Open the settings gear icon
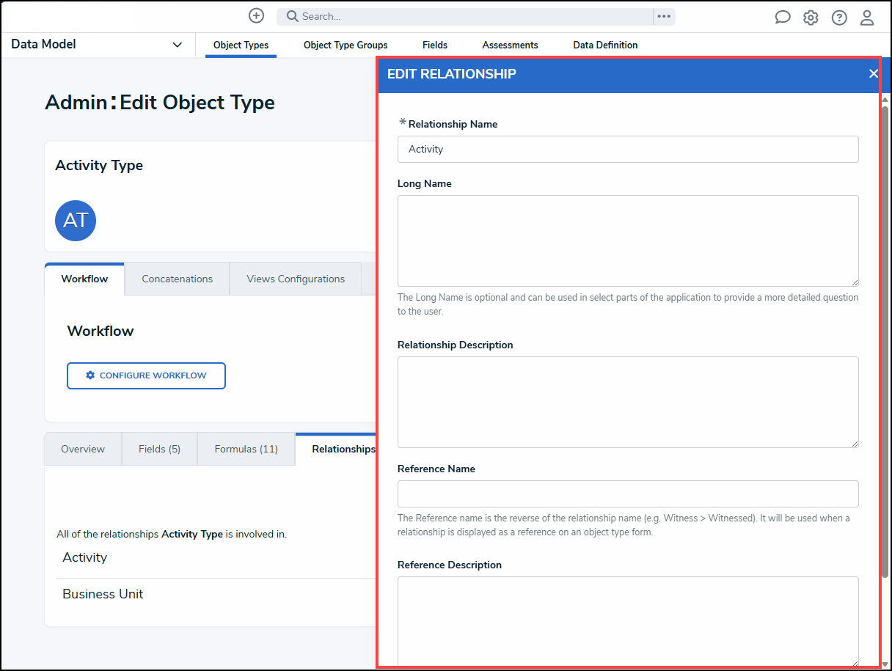This screenshot has width=892, height=671. [x=811, y=18]
